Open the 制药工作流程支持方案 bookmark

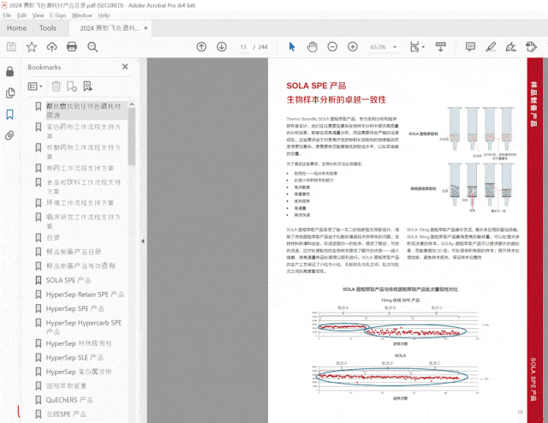click(x=80, y=168)
